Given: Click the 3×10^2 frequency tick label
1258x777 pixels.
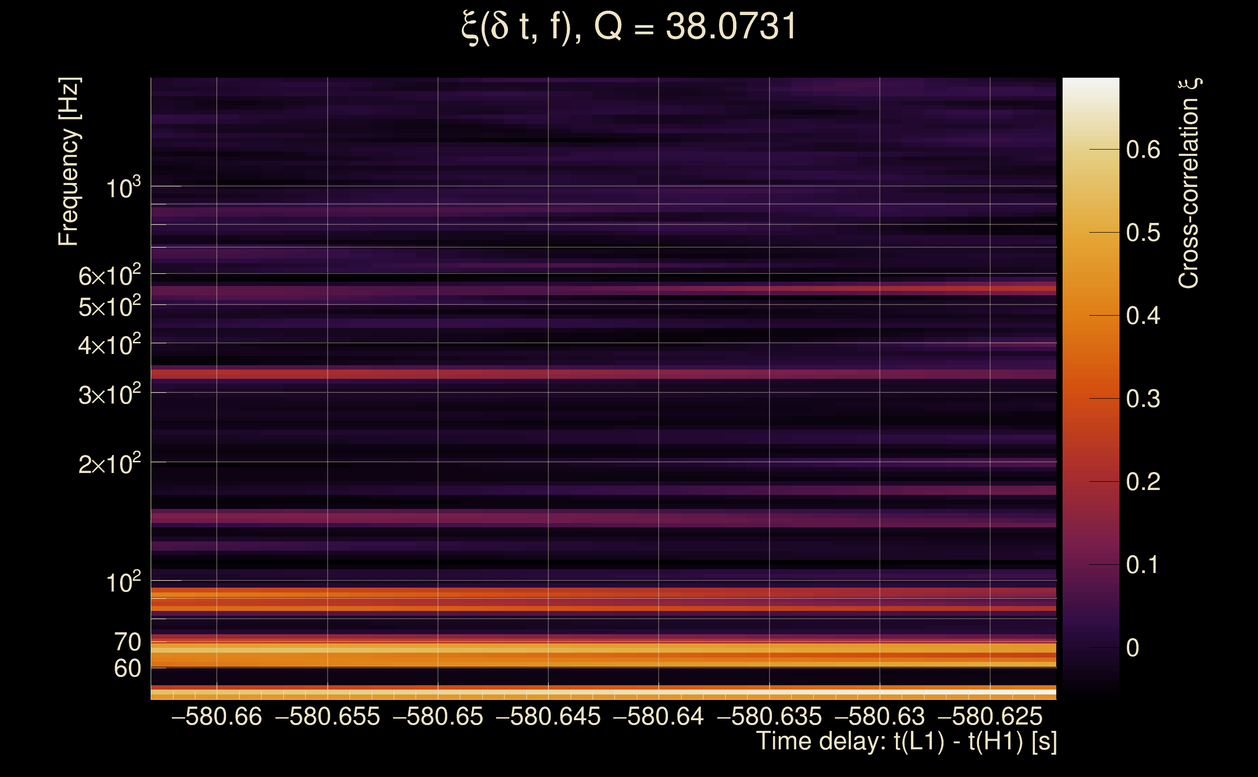Looking at the screenshot, I should click(109, 395).
